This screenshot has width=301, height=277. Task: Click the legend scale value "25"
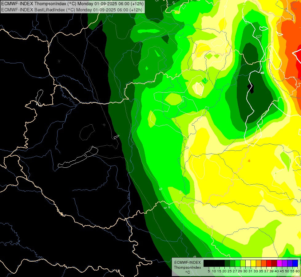point(230,271)
